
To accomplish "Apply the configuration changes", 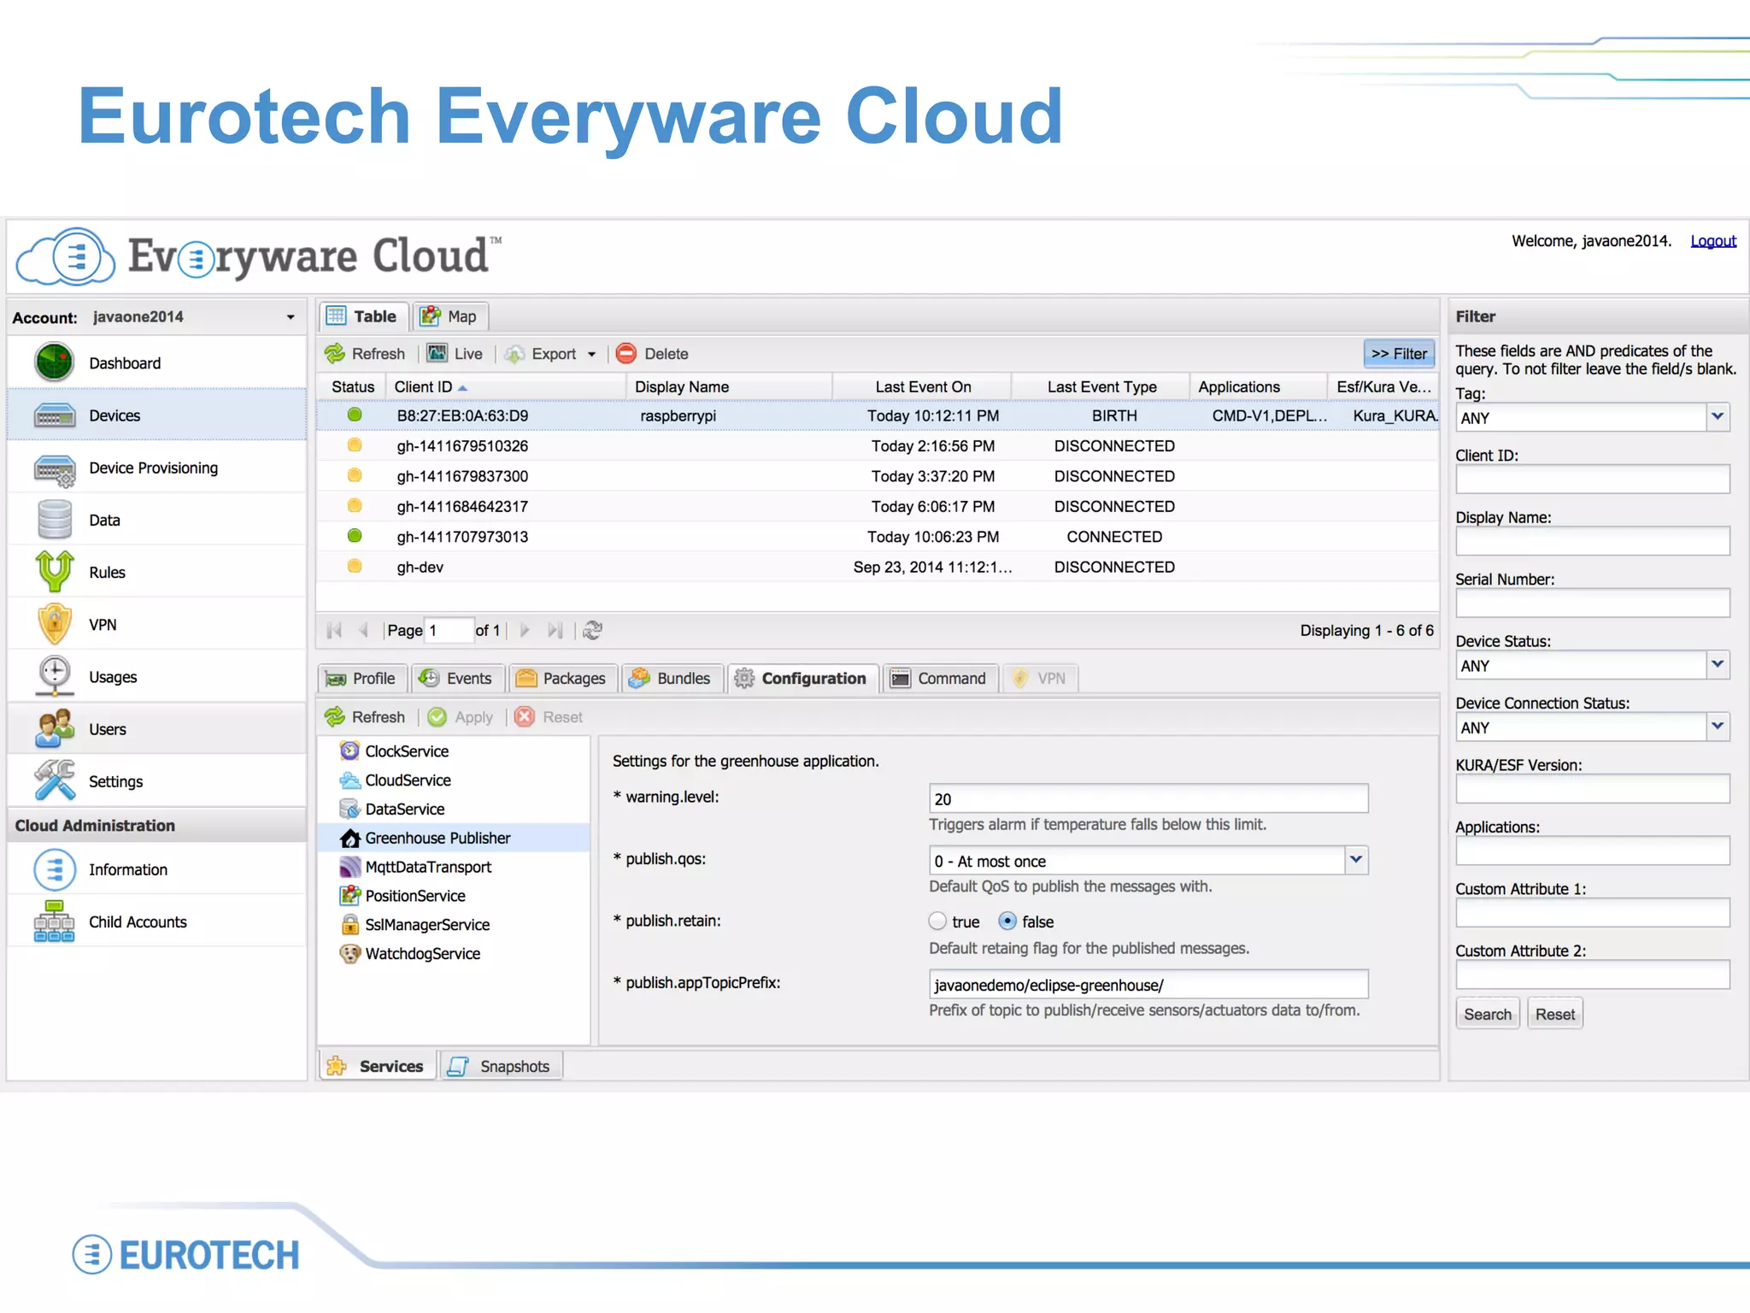I will [x=461, y=717].
